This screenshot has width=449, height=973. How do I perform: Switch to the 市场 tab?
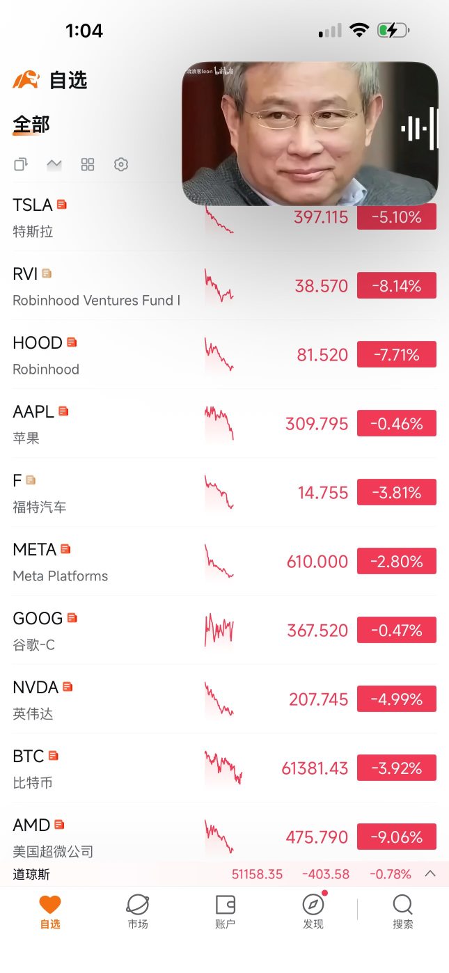(x=138, y=912)
